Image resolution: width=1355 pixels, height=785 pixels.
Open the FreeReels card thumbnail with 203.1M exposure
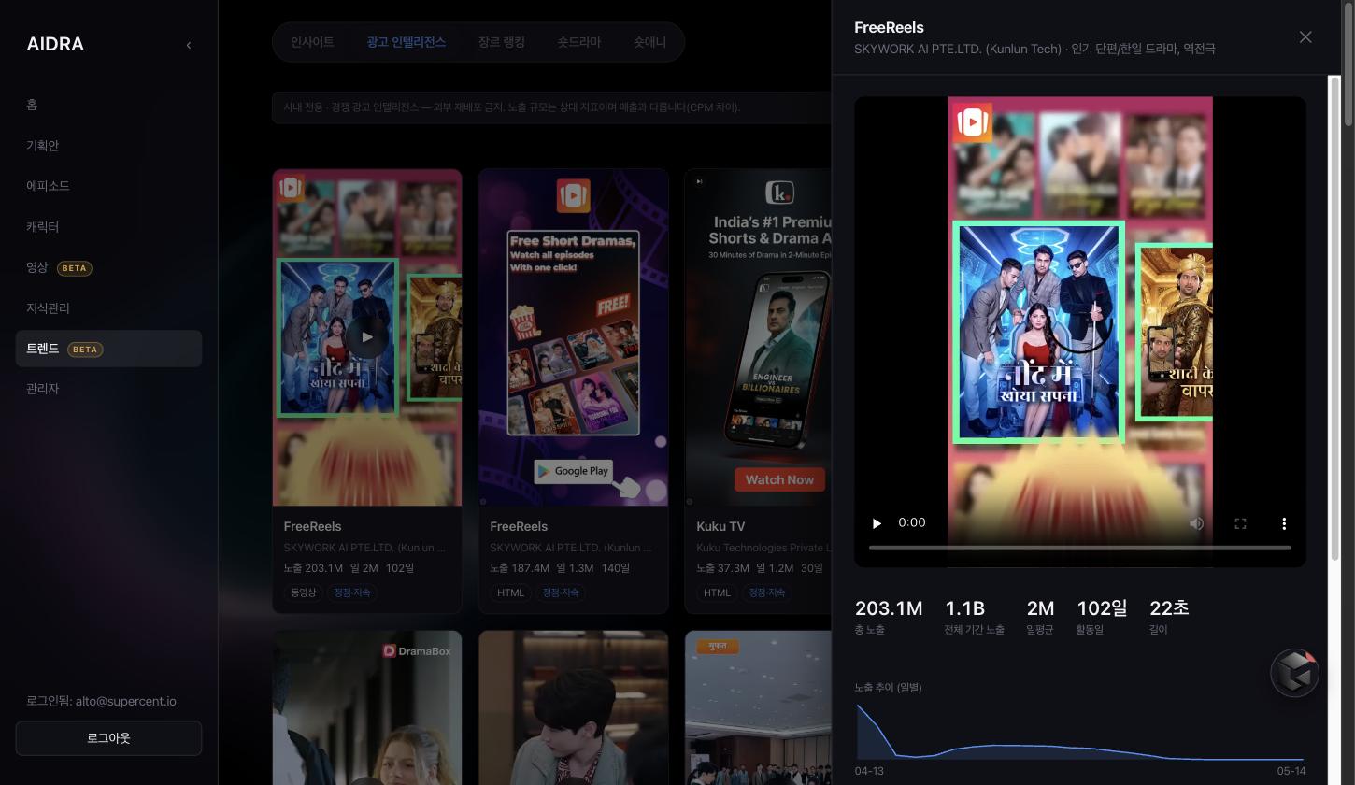pyautogui.click(x=367, y=337)
